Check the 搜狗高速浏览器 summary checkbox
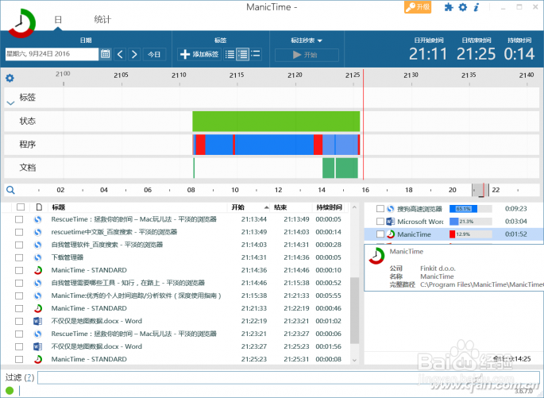Screen dimensions: 544x398 [x=380, y=209]
